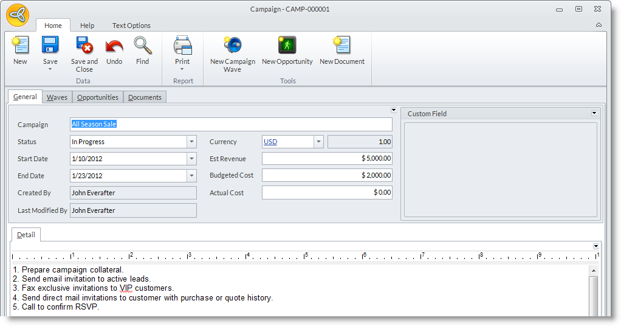This screenshot has height=326, width=621.
Task: Open the Currency dropdown arrow
Action: click(318, 142)
